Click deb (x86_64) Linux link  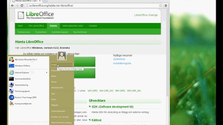click(134, 91)
